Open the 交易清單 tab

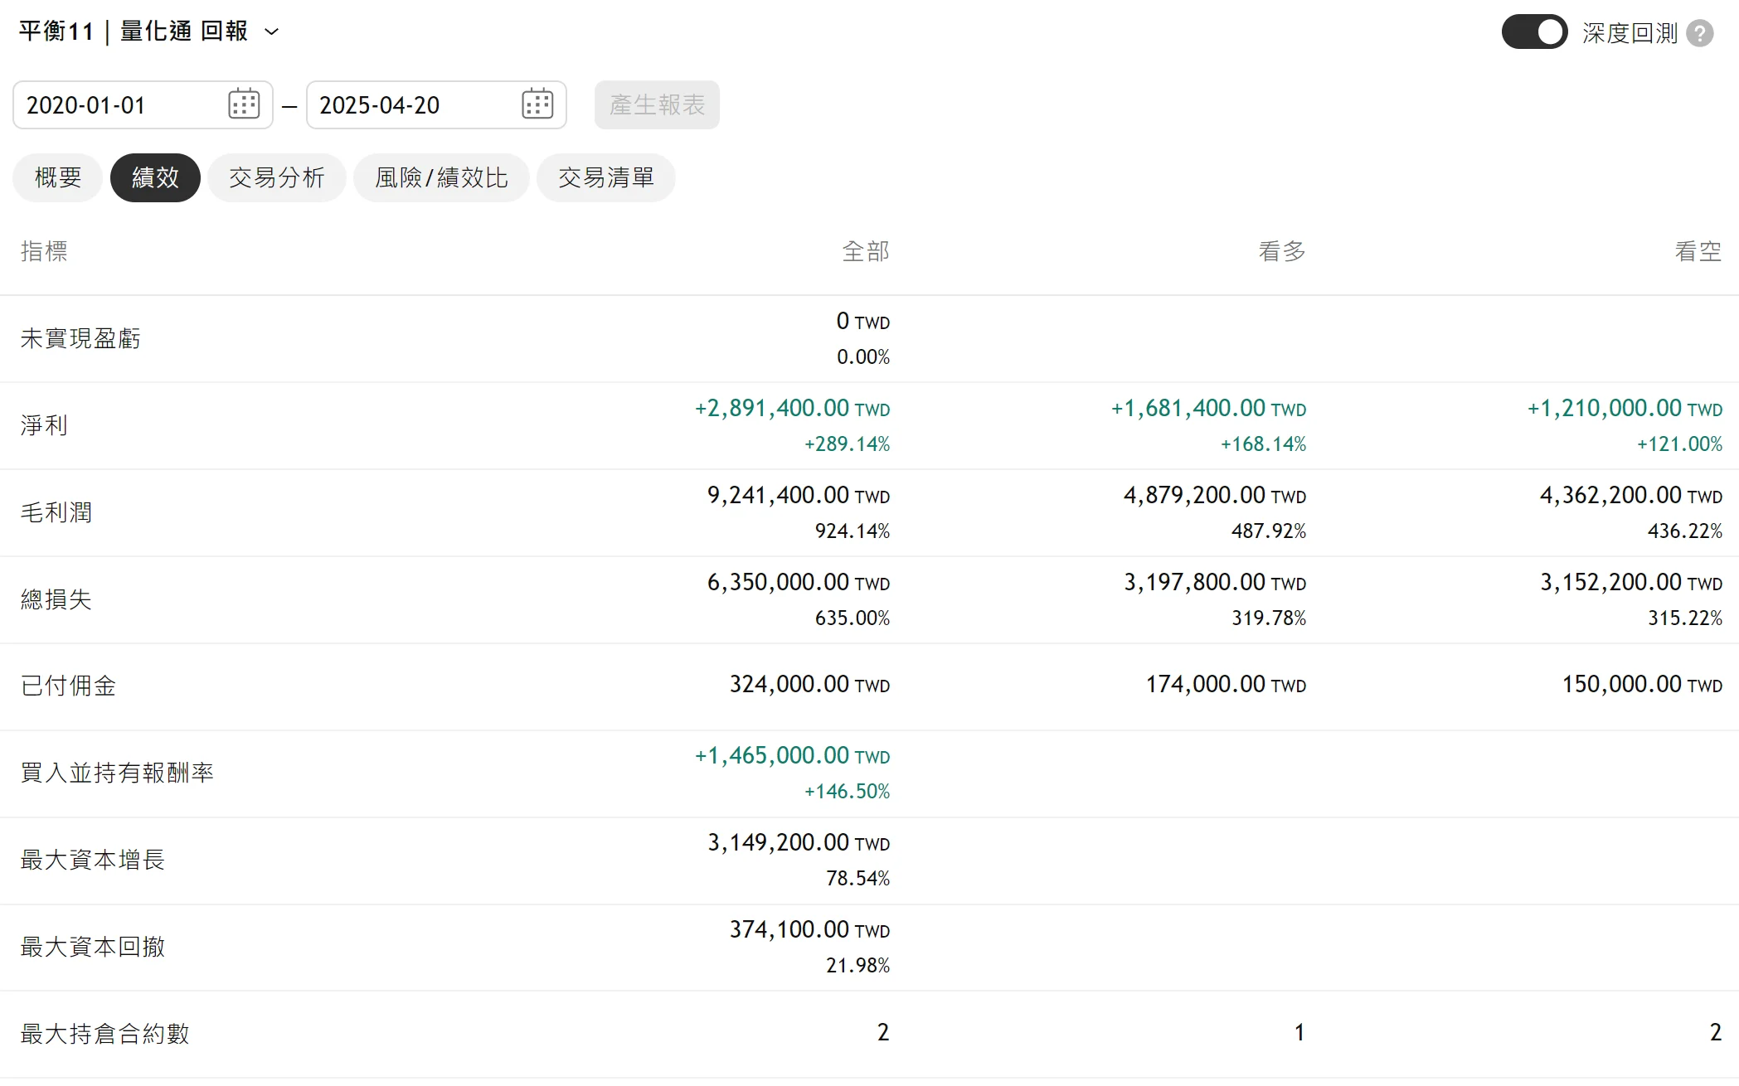coord(606,177)
